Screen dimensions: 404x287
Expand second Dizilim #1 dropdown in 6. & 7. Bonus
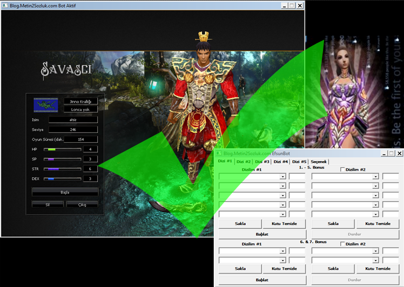pos(282,260)
